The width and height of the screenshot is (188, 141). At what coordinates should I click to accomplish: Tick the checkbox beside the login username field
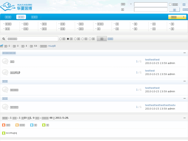(x=170, y=4)
